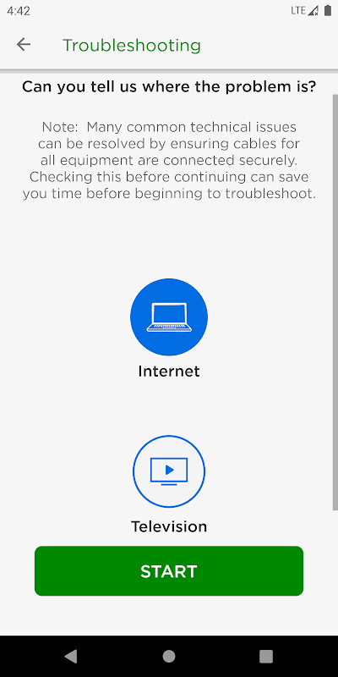Screen dimensions: 338x677
Task: Click the green START button
Action: [x=169, y=570]
